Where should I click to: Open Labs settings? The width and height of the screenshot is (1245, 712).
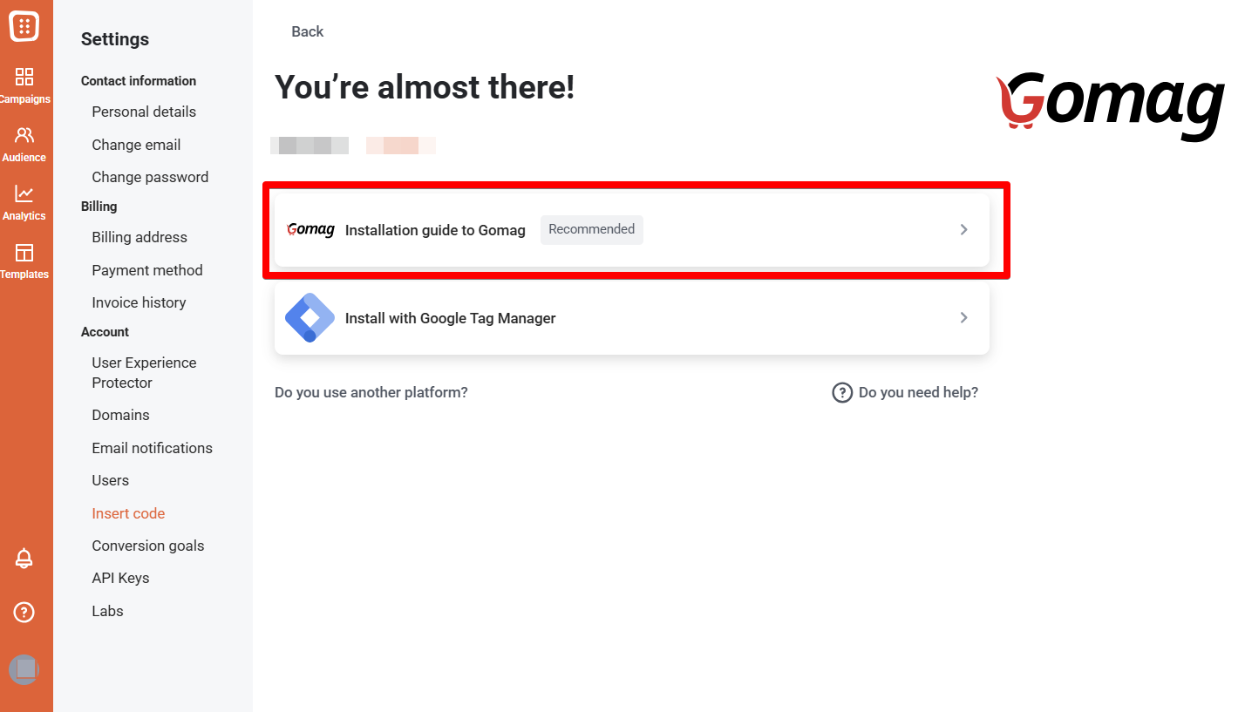click(x=107, y=610)
